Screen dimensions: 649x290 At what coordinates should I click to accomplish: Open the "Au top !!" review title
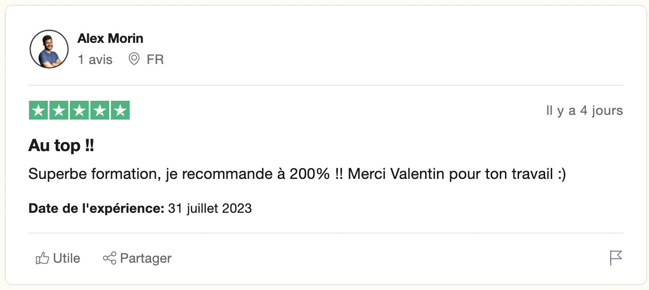pyautogui.click(x=61, y=146)
